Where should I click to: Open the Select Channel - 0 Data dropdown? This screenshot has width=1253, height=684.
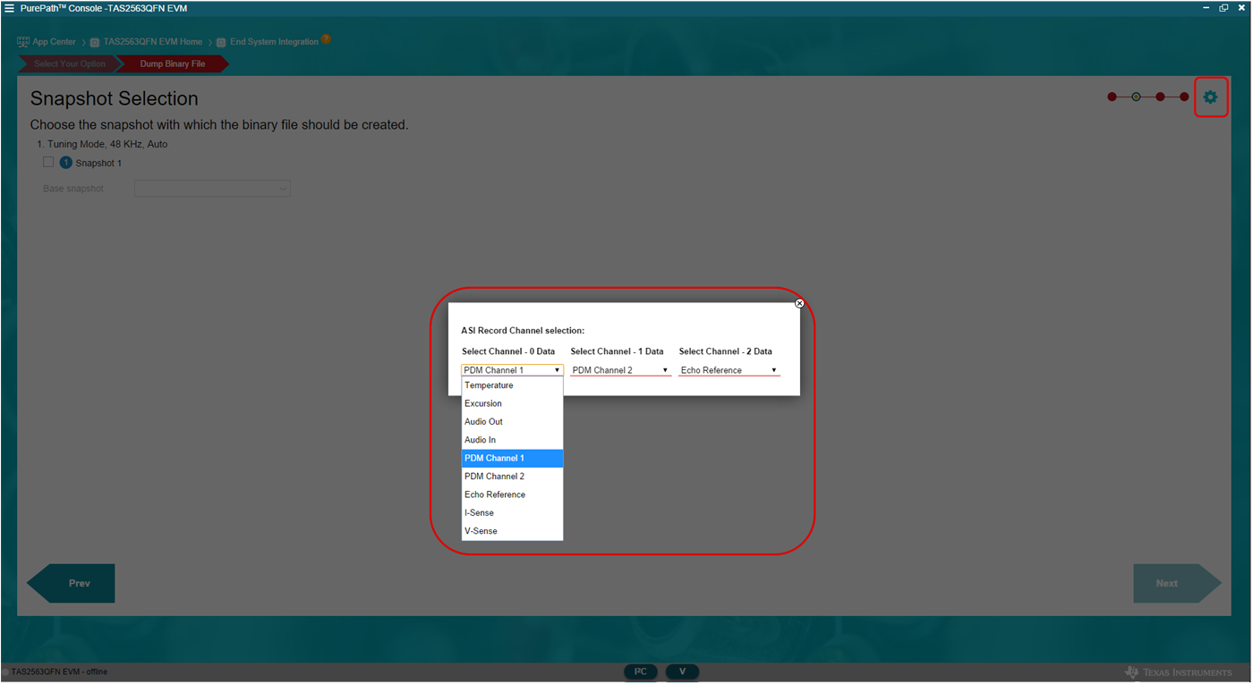tap(512, 370)
